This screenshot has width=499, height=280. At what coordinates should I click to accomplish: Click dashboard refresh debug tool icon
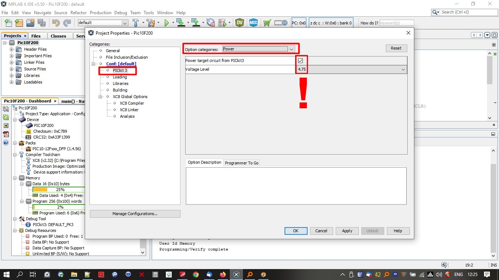pyautogui.click(x=6, y=117)
